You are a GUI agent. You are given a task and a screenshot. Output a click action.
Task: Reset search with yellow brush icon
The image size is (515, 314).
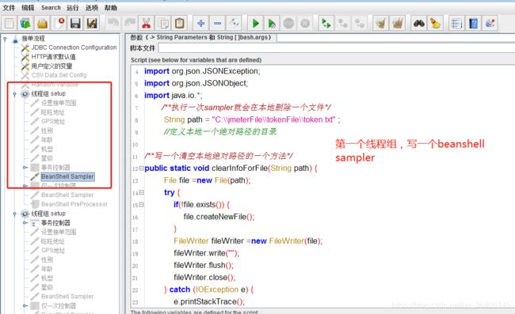(x=435, y=23)
